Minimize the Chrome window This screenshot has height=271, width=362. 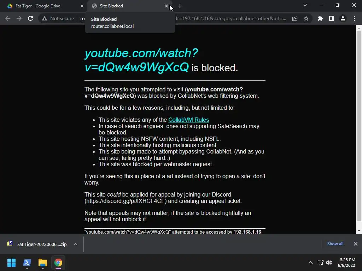pos(321,5)
